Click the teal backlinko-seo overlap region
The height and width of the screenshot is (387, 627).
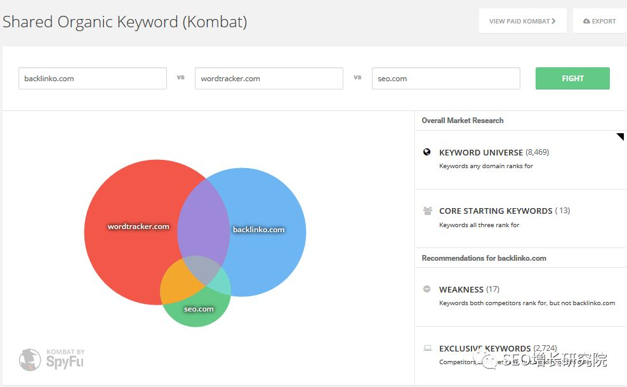(221, 282)
